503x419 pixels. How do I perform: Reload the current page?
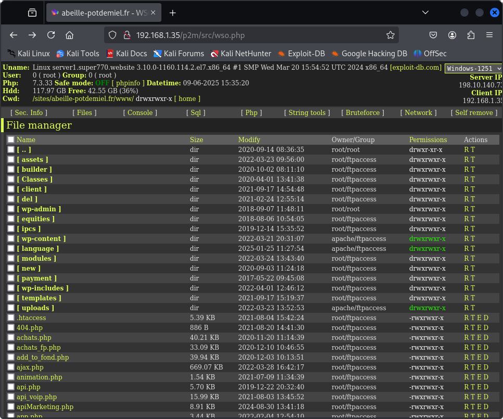[51, 35]
